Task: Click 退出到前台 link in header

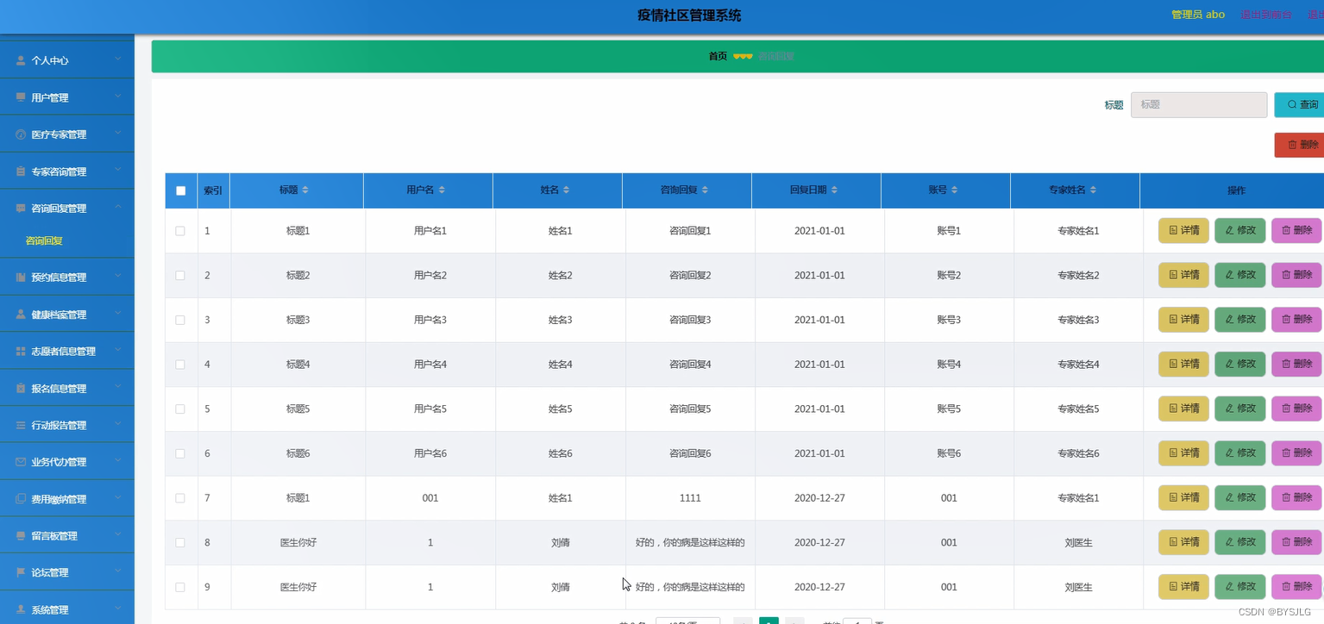Action: pos(1266,15)
